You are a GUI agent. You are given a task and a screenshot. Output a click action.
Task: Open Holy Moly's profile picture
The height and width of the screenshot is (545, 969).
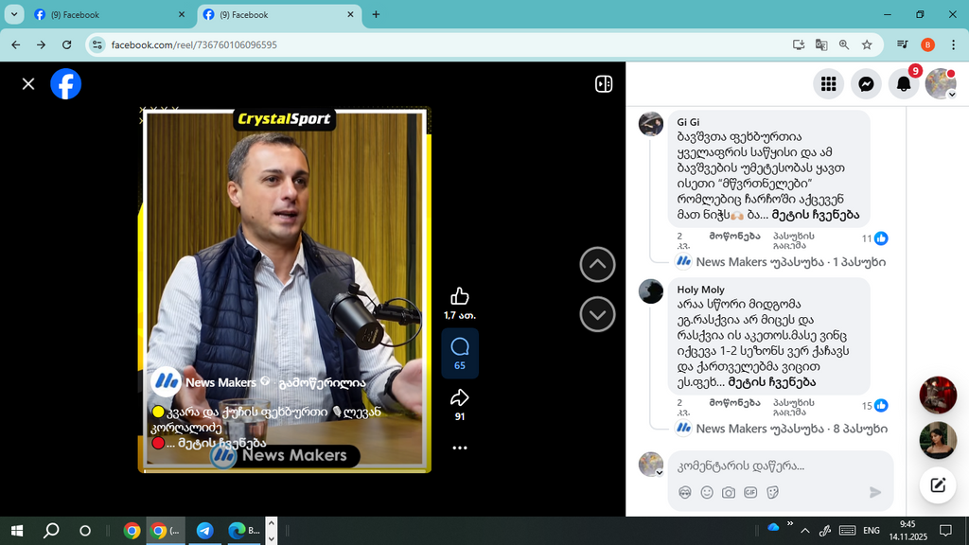(x=651, y=291)
